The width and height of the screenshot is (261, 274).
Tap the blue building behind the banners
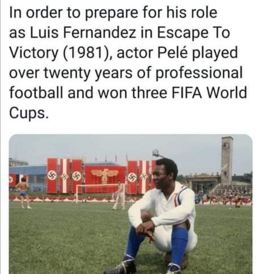click(x=28, y=177)
